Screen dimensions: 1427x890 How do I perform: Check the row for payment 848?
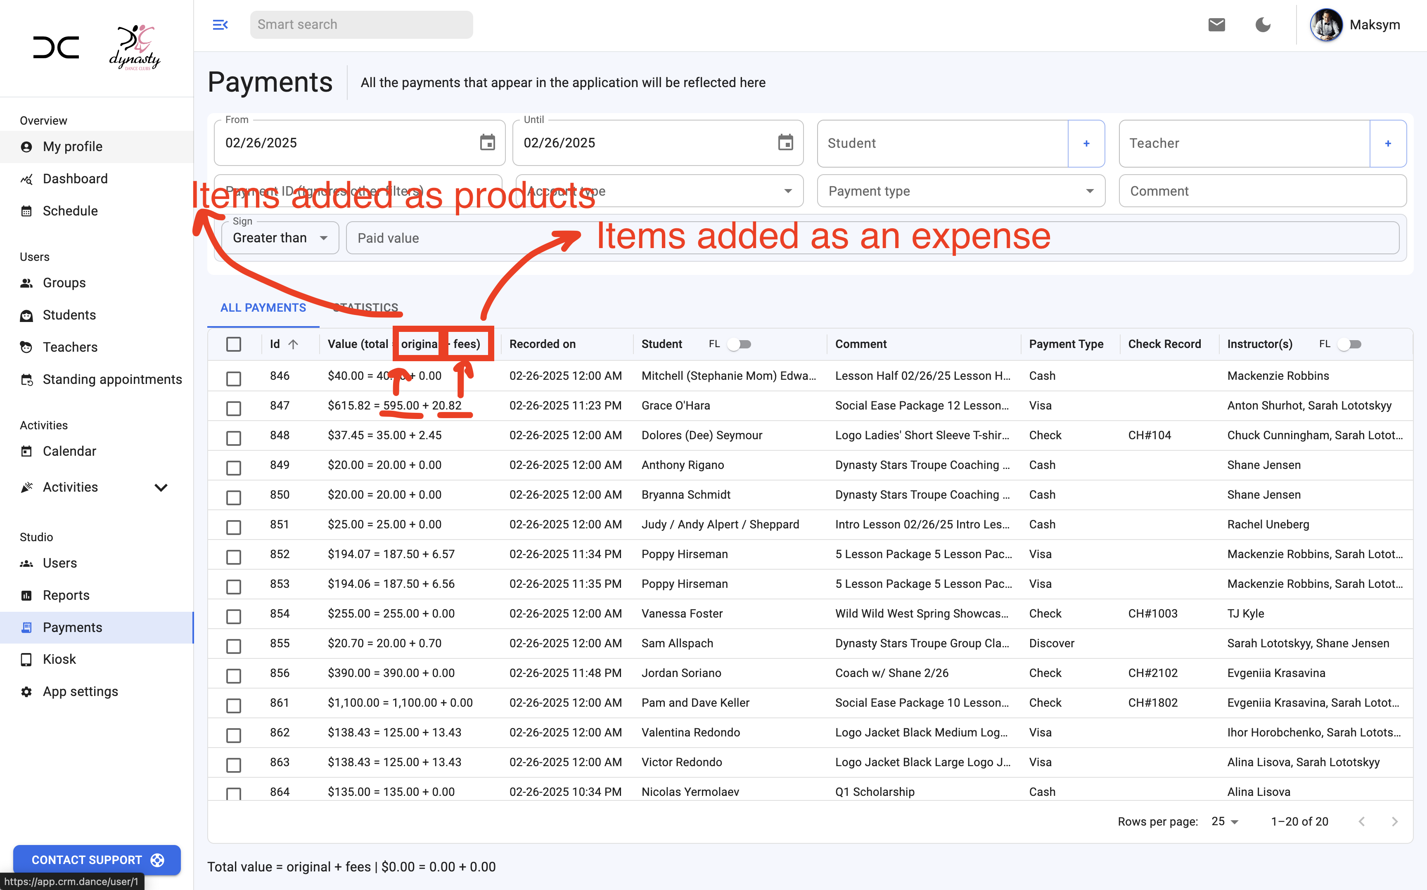[x=234, y=438]
